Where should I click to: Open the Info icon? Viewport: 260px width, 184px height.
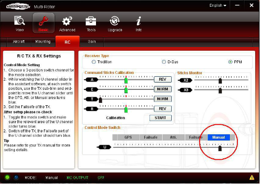click(x=138, y=21)
